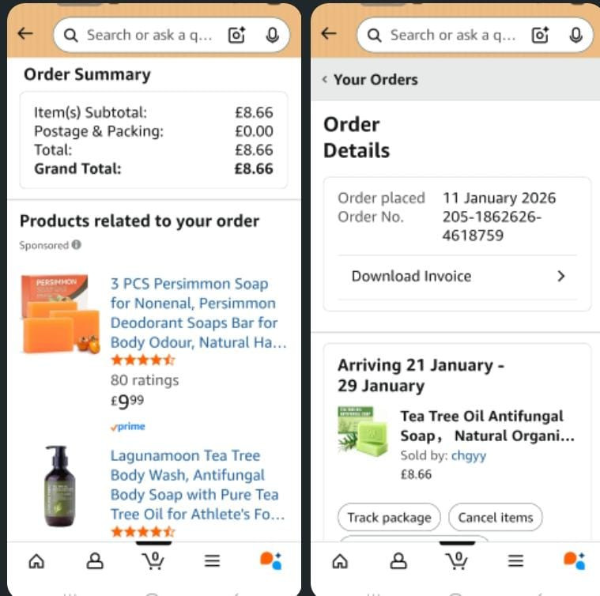The height and width of the screenshot is (596, 600).
Task: Open camera lens search on left screen
Action: tap(237, 36)
